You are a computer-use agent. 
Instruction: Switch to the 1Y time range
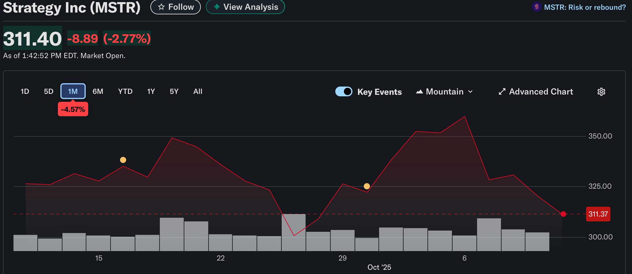coord(151,91)
